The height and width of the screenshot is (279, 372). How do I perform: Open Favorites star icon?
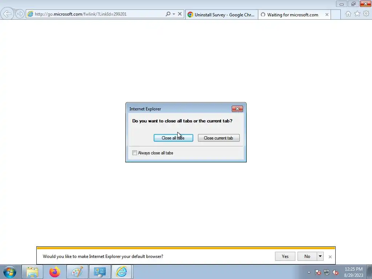pyautogui.click(x=357, y=14)
